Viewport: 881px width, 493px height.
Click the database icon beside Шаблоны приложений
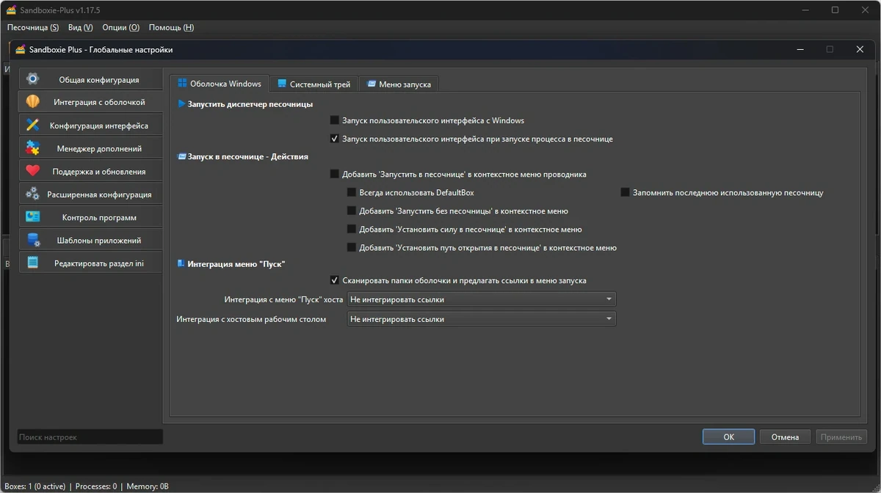click(32, 240)
